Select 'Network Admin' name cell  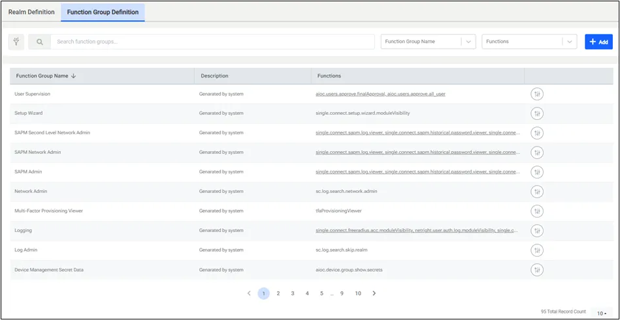tap(31, 191)
